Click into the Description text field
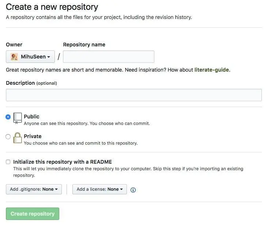This screenshot has width=267, height=228. click(x=133, y=95)
